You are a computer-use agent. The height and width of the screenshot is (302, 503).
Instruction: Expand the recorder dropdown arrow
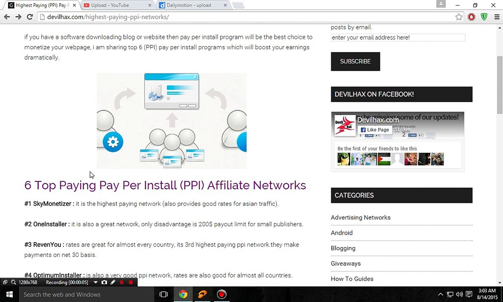[96, 282]
